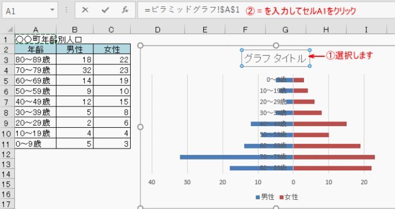The width and height of the screenshot is (395, 209).
Task: Click cell 40～49歳 in table
Action: pos(36,102)
